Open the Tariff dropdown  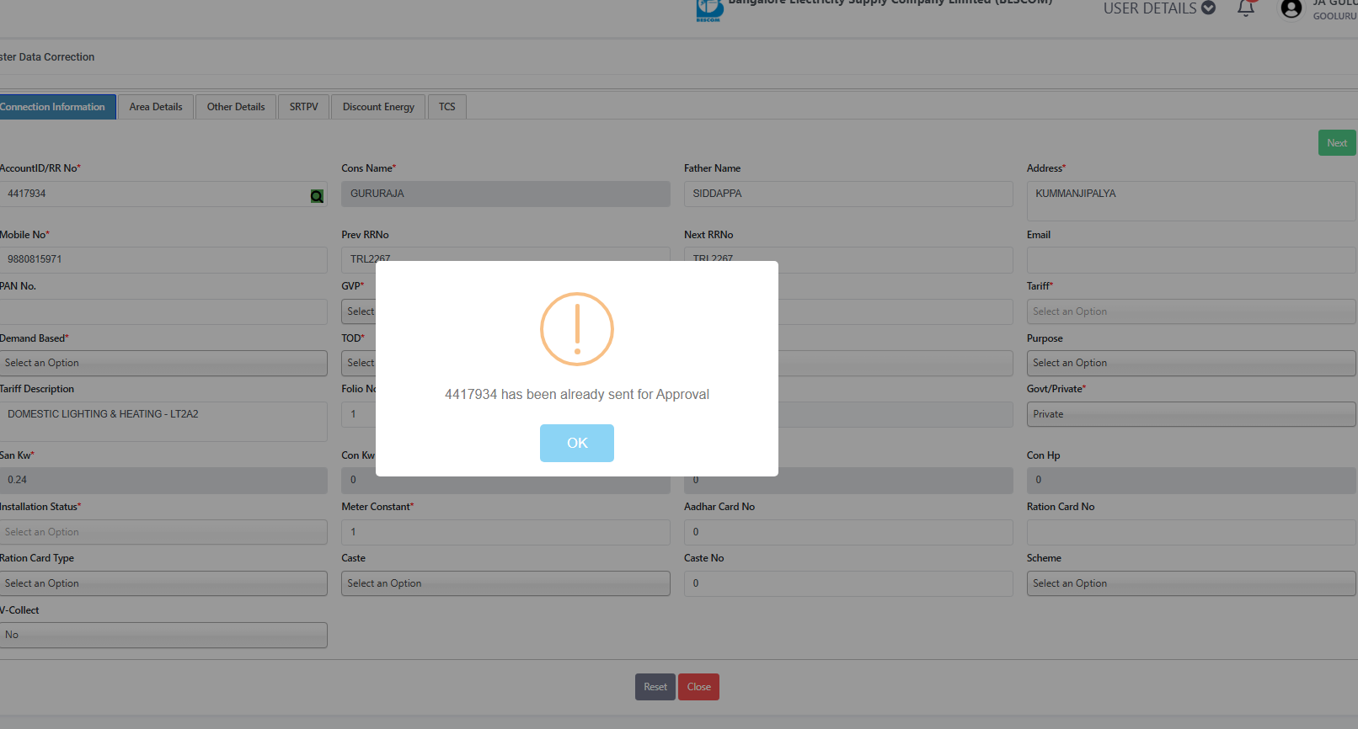[1191, 311]
